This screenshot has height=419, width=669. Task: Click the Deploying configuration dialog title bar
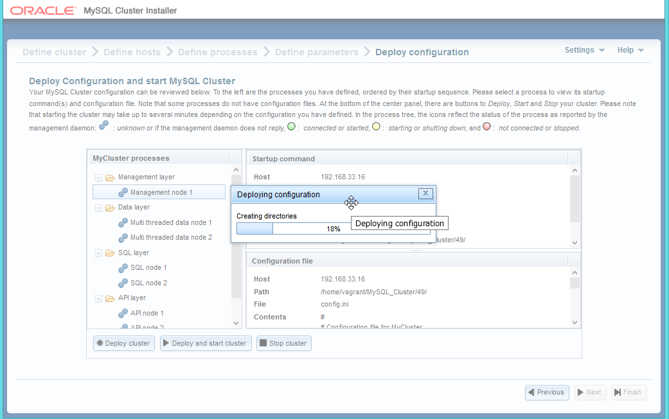tap(334, 195)
